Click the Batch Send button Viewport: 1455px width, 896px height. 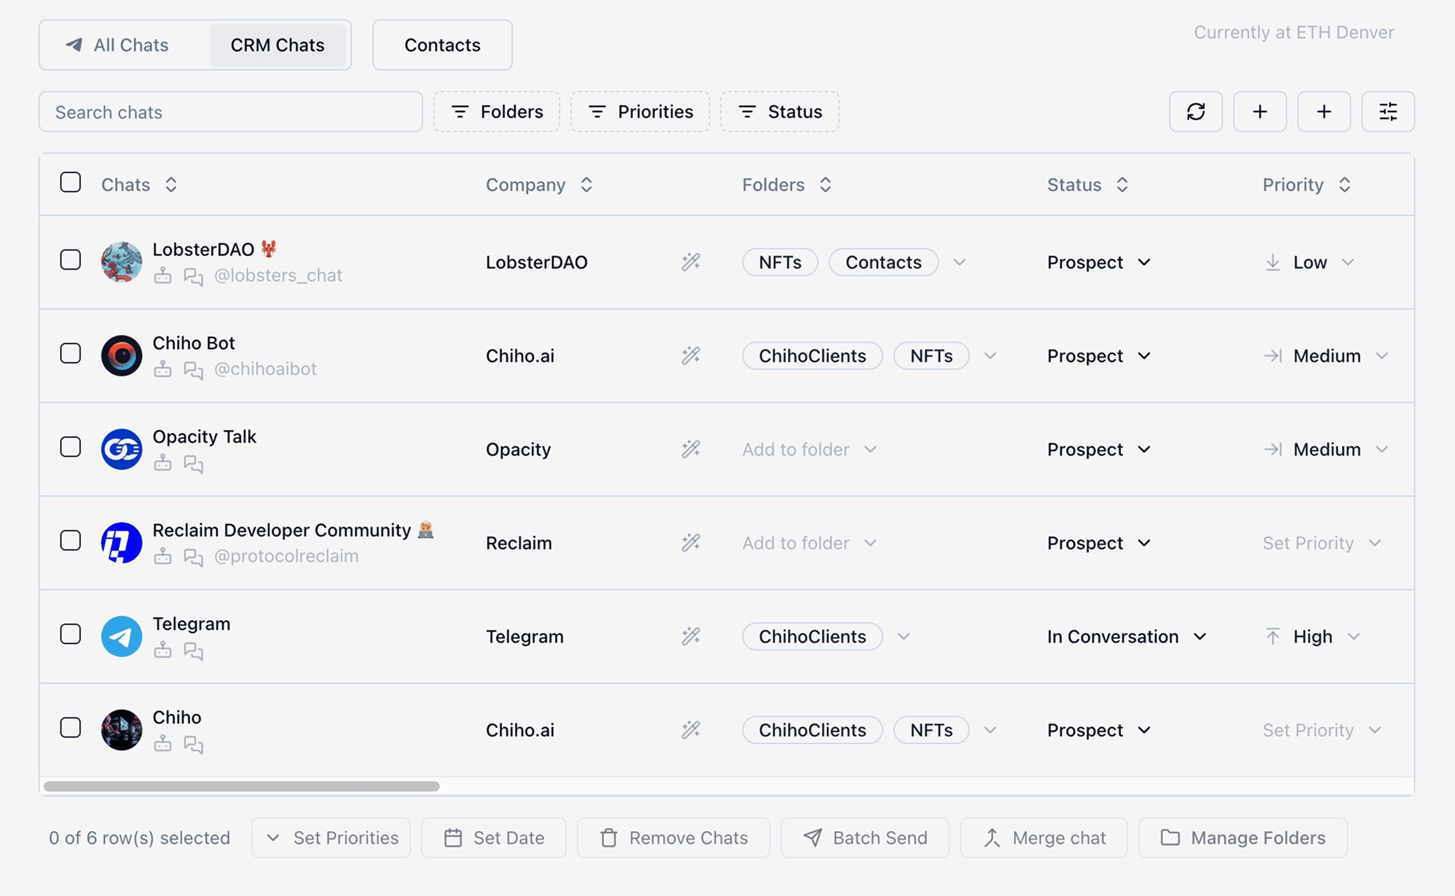tap(865, 838)
